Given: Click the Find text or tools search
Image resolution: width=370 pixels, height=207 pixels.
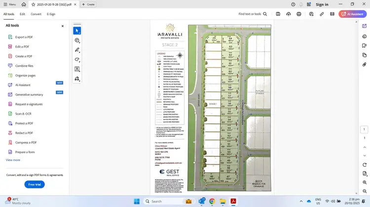Looking at the screenshot, I should (253, 14).
